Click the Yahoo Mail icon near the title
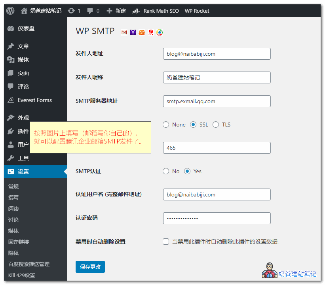The image size is (325, 285). coord(133,32)
